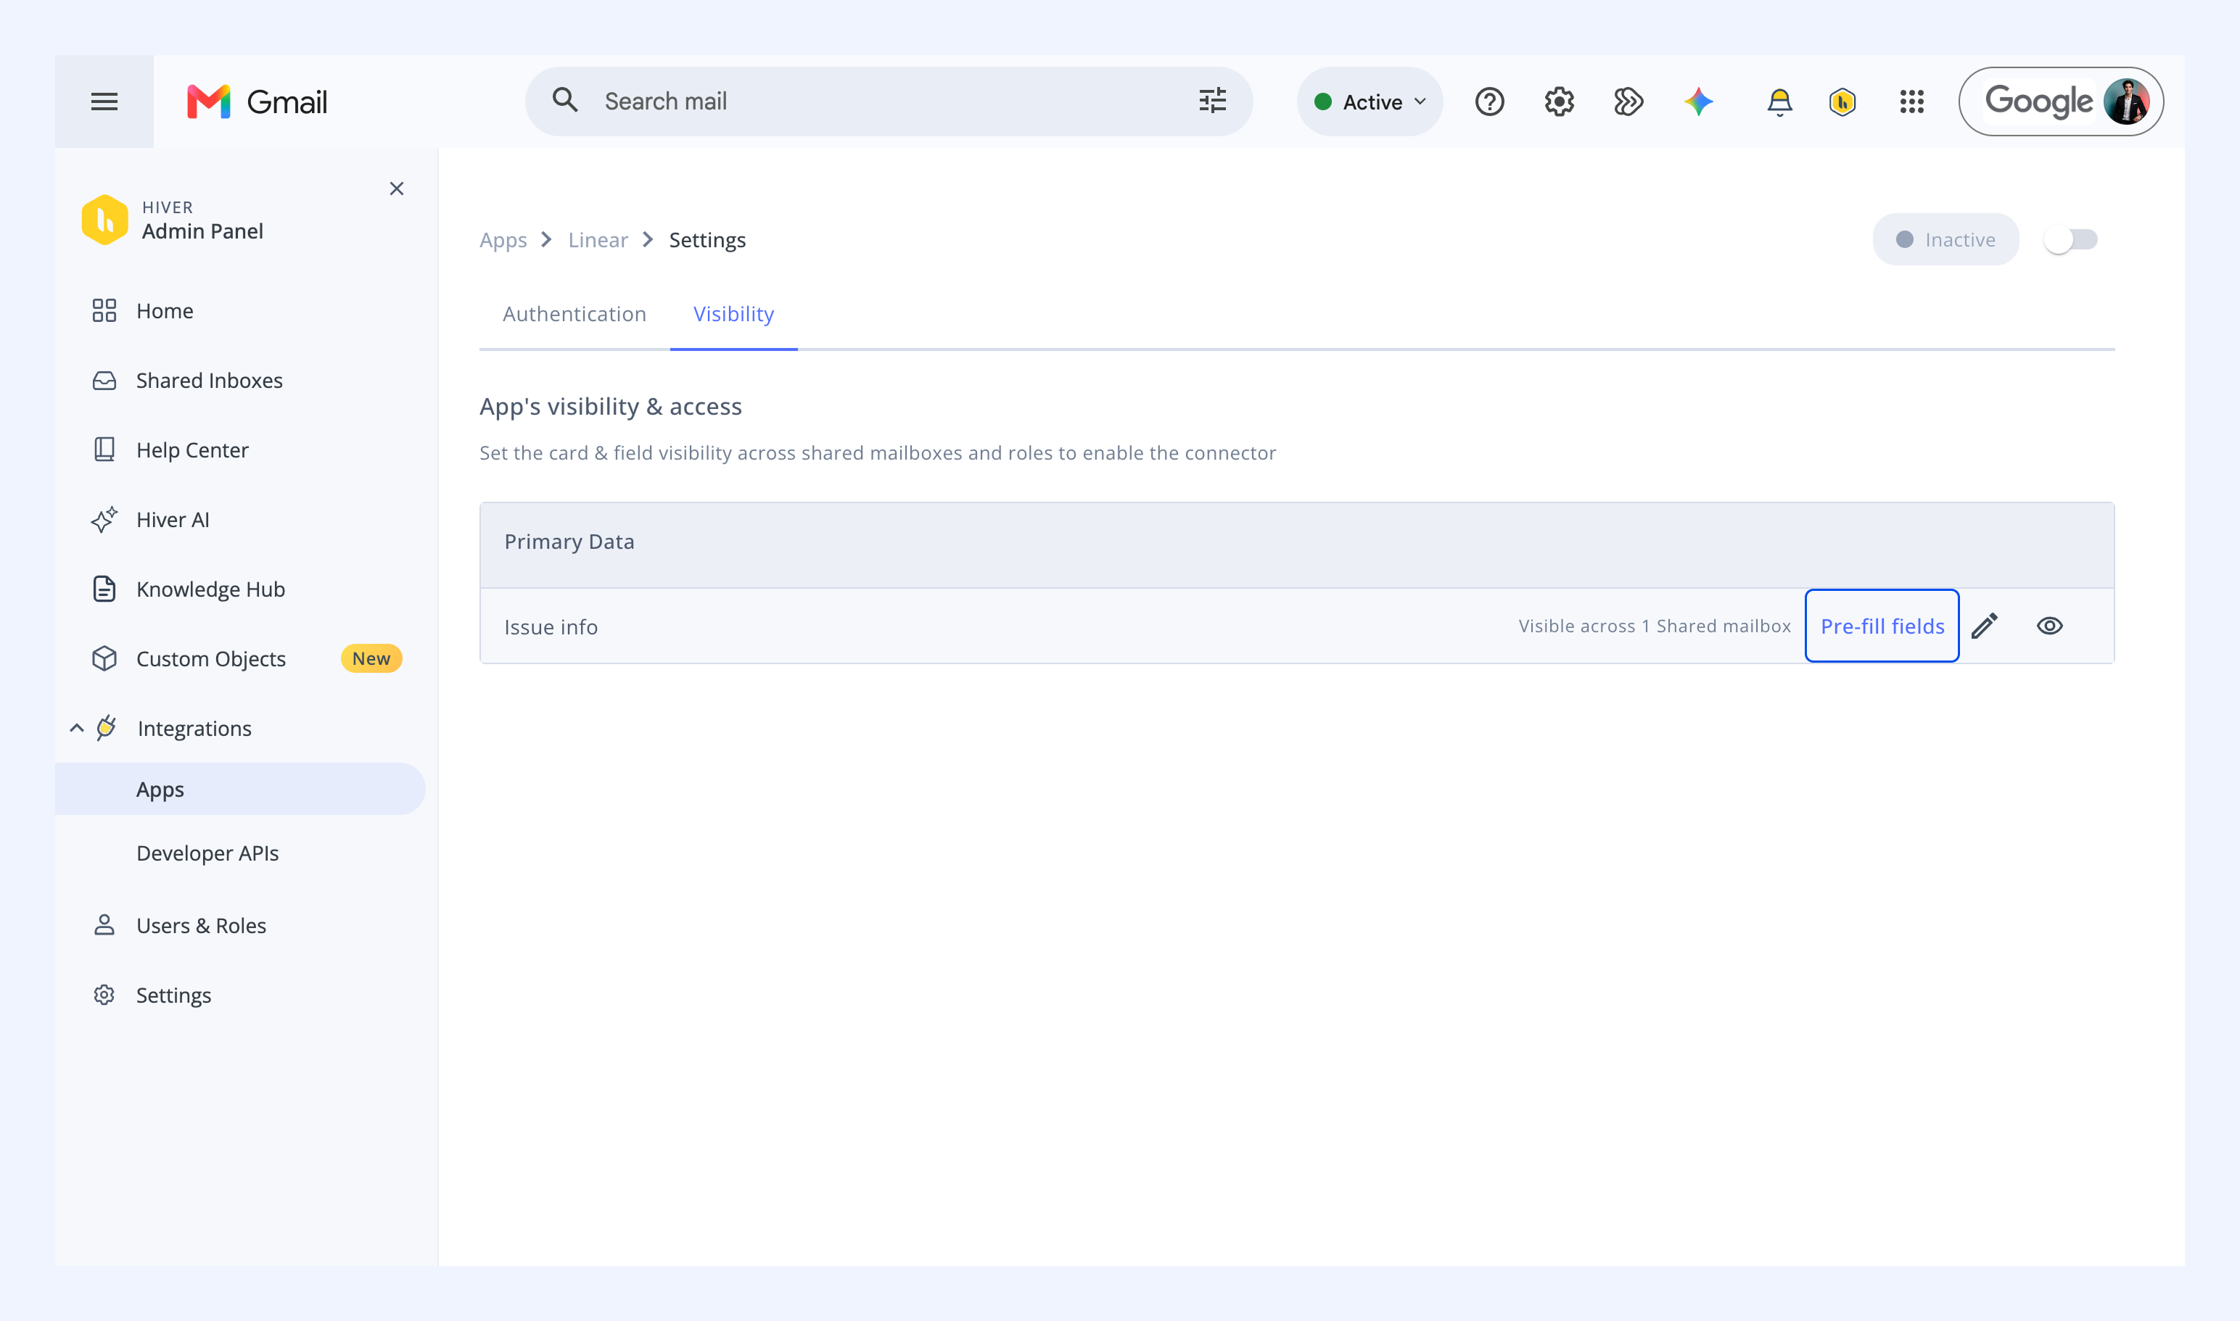This screenshot has height=1321, width=2240.
Task: Switch to the Authentication tab
Action: pos(575,314)
